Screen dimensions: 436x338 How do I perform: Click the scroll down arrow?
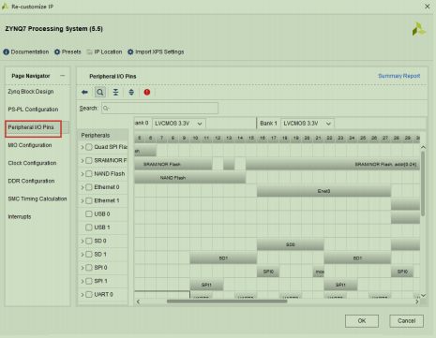coord(423,295)
